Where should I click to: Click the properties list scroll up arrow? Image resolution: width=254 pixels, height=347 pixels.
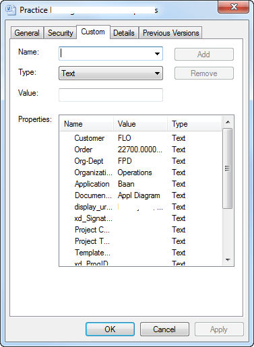[228, 122]
